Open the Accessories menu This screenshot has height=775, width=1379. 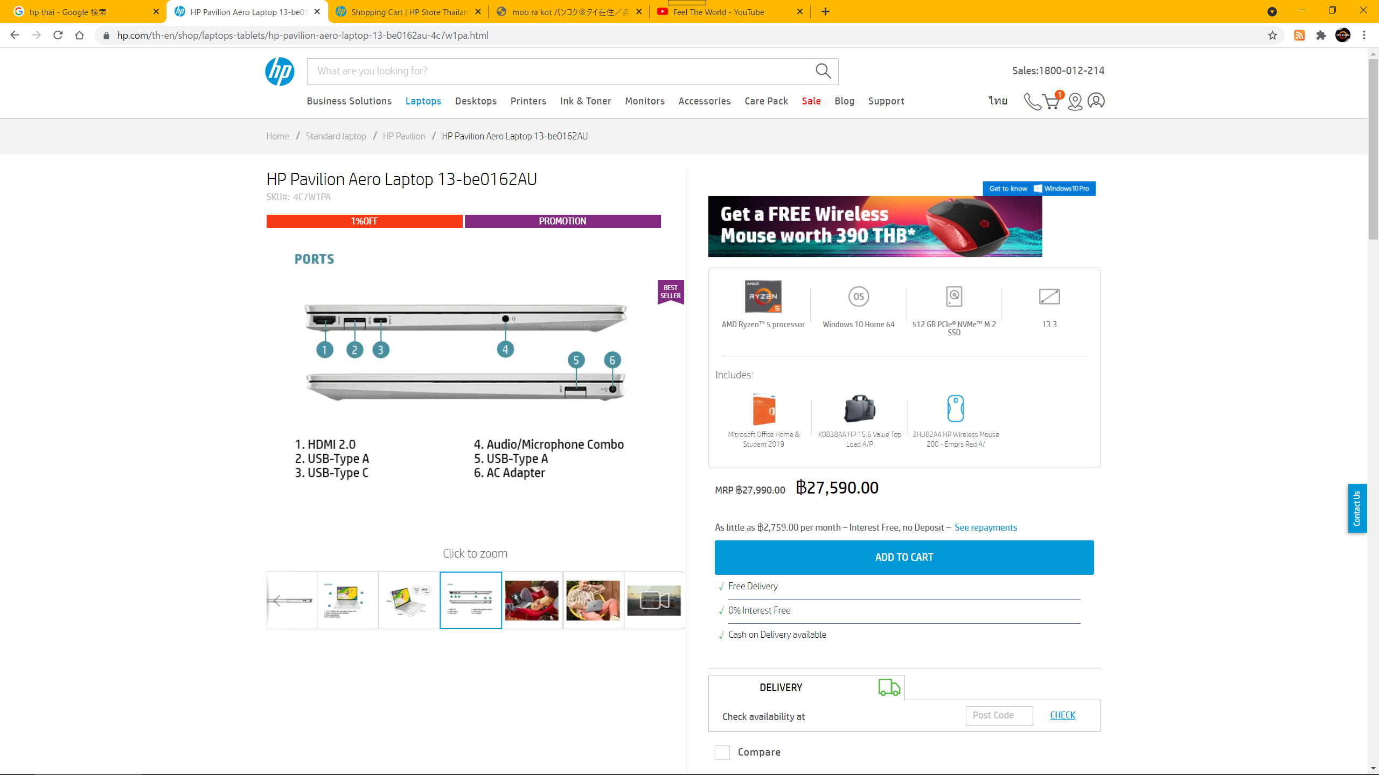[705, 101]
